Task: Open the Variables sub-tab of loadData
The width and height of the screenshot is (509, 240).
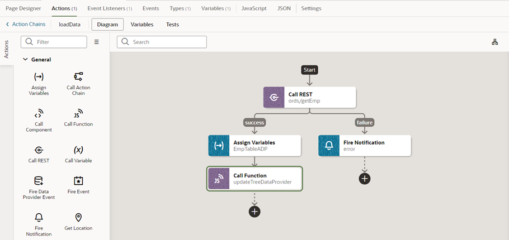Action: tap(142, 25)
